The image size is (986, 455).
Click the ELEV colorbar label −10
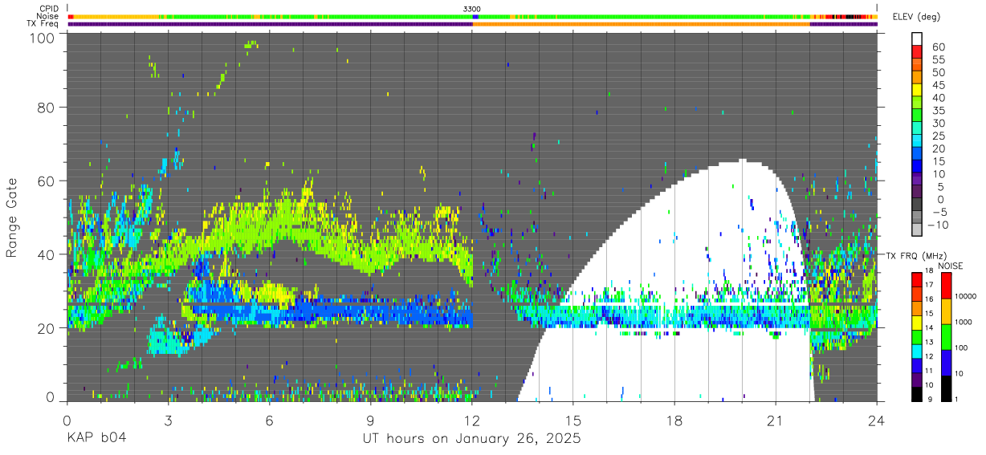939,225
